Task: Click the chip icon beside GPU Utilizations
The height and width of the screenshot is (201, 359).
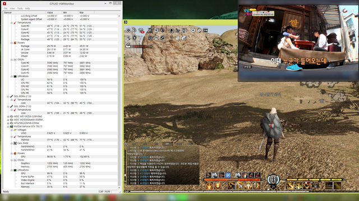Action: click(x=15, y=170)
